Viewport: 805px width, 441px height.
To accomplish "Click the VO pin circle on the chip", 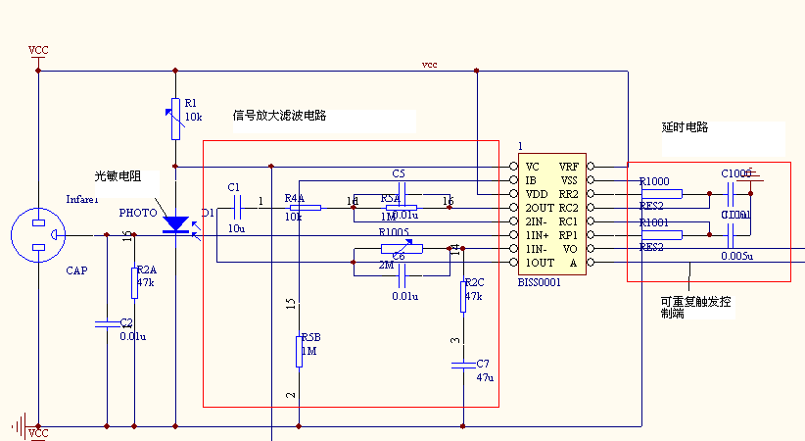I will click(591, 248).
